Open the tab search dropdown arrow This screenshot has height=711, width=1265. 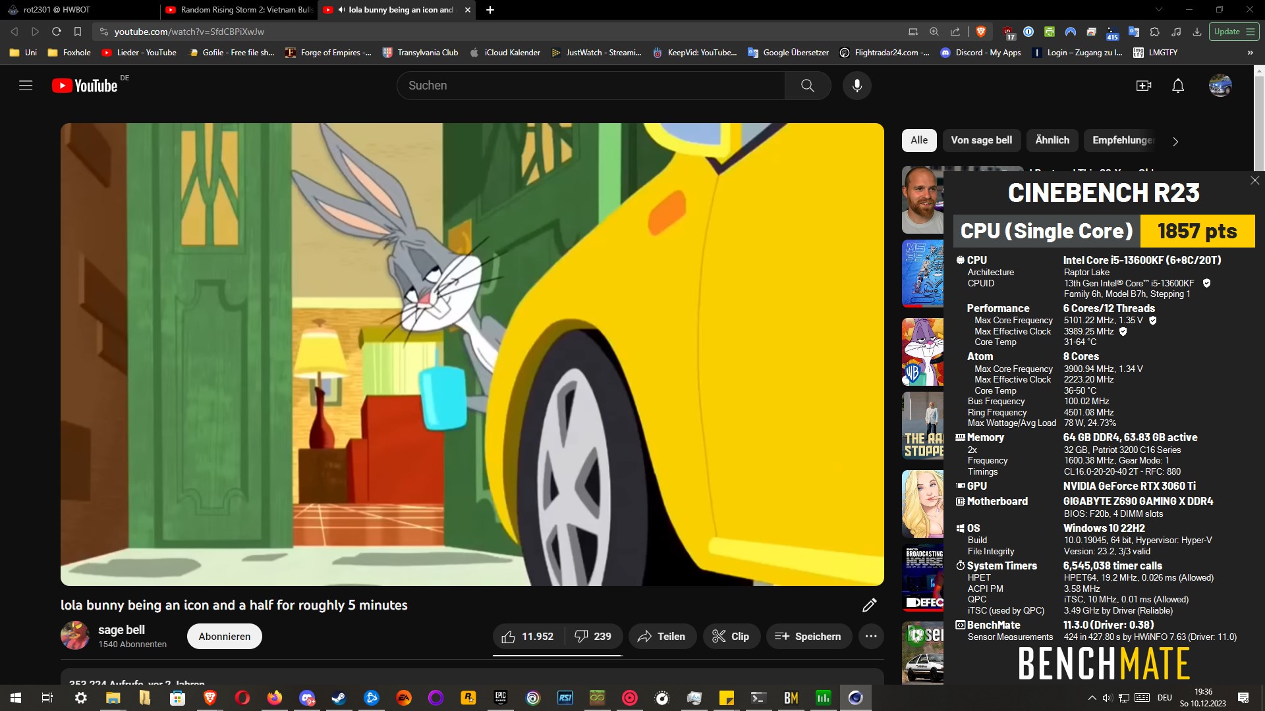[x=1159, y=9]
